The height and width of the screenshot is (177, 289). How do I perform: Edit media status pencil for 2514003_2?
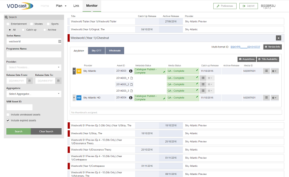click(x=197, y=84)
